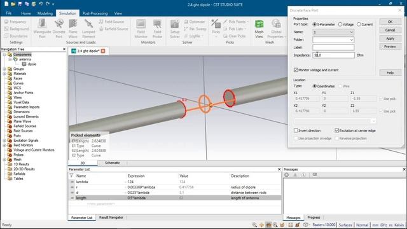Click the rotate view icon in status bar
407x229 pixels.
[x=282, y=225]
